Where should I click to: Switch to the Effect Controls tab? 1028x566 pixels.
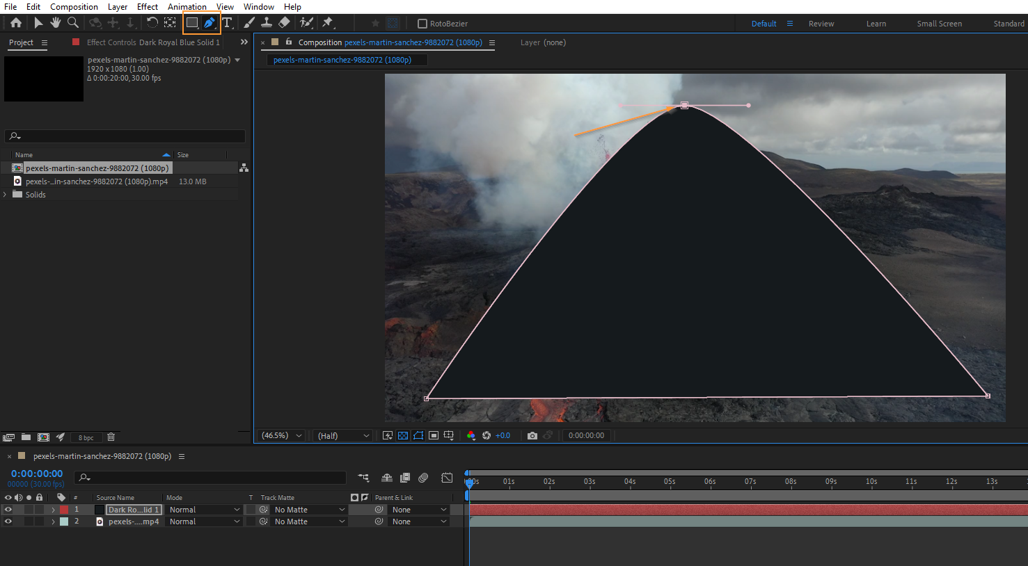(x=152, y=42)
